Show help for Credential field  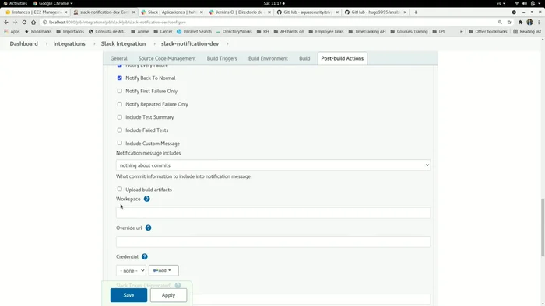click(145, 256)
